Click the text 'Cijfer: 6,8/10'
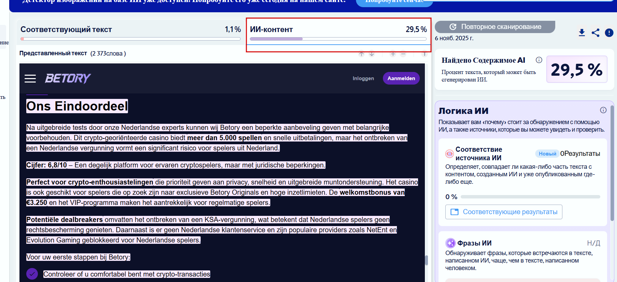The image size is (617, 282). [47, 165]
